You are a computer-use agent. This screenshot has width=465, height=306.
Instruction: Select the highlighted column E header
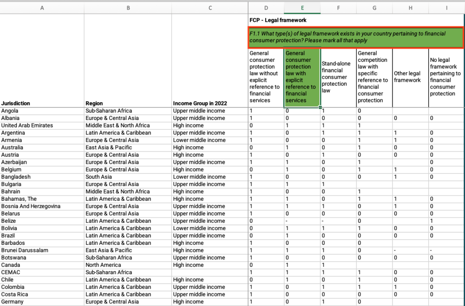pos(302,8)
